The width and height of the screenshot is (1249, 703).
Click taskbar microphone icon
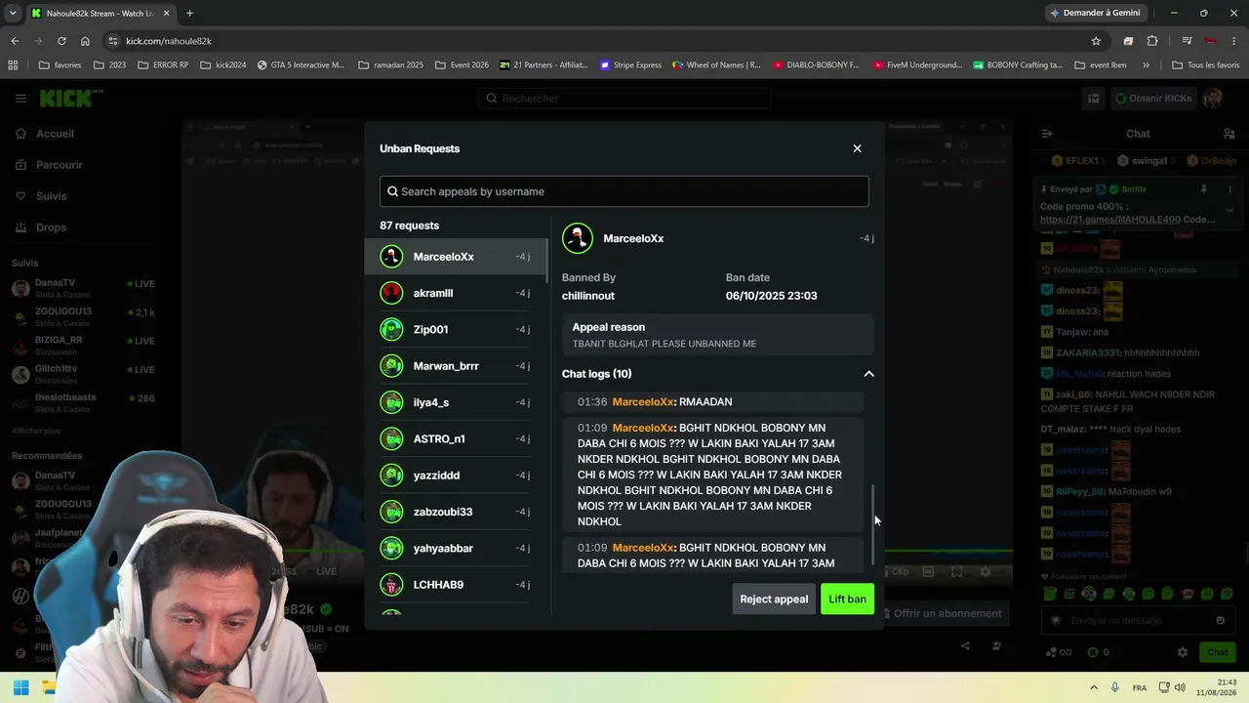pos(1115,687)
